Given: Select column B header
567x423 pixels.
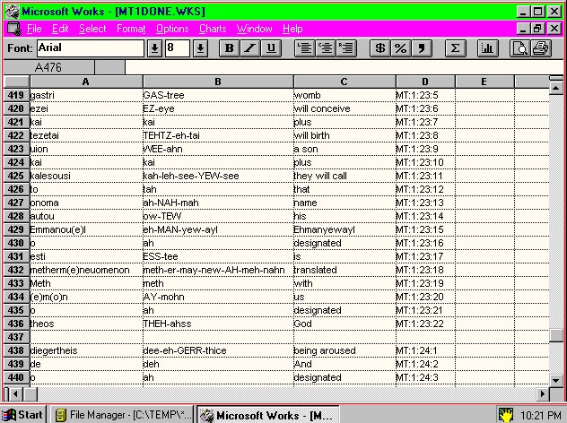Looking at the screenshot, I should point(218,82).
